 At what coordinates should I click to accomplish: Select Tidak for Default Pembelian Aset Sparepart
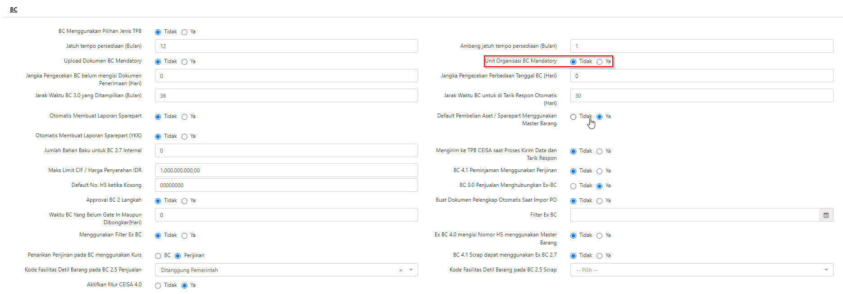click(x=574, y=117)
